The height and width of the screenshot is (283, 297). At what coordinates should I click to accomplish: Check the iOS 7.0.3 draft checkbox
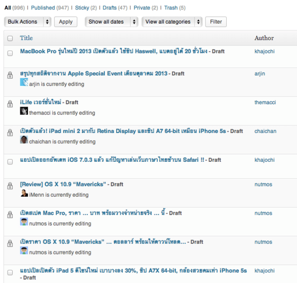[x=10, y=162]
